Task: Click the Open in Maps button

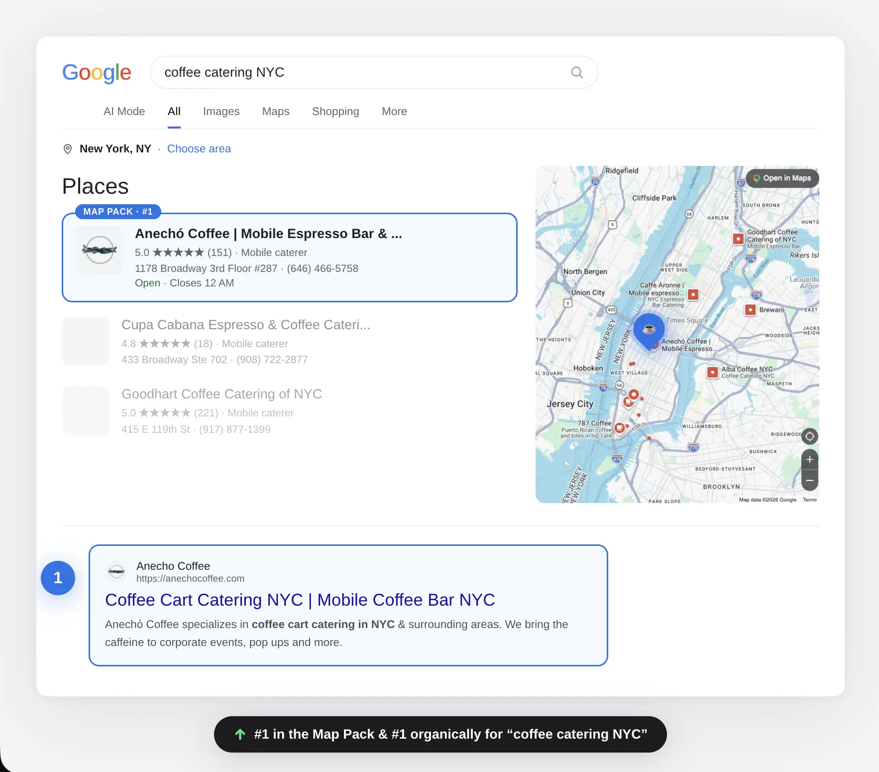Action: pyautogui.click(x=782, y=178)
